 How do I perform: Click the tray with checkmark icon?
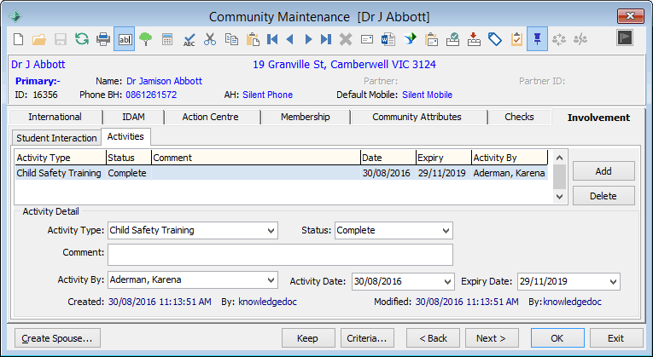click(452, 39)
